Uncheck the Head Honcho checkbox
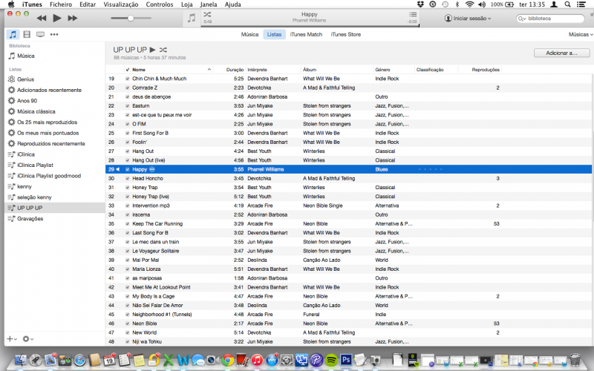The image size is (594, 371). point(127,179)
